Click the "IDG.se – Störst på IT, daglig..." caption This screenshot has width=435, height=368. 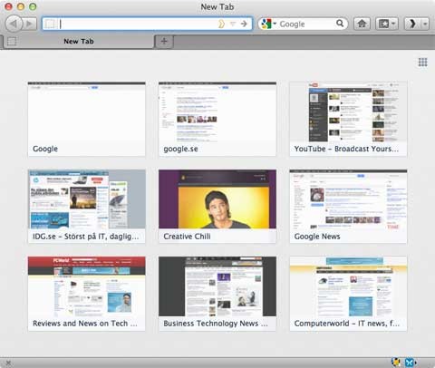click(86, 237)
